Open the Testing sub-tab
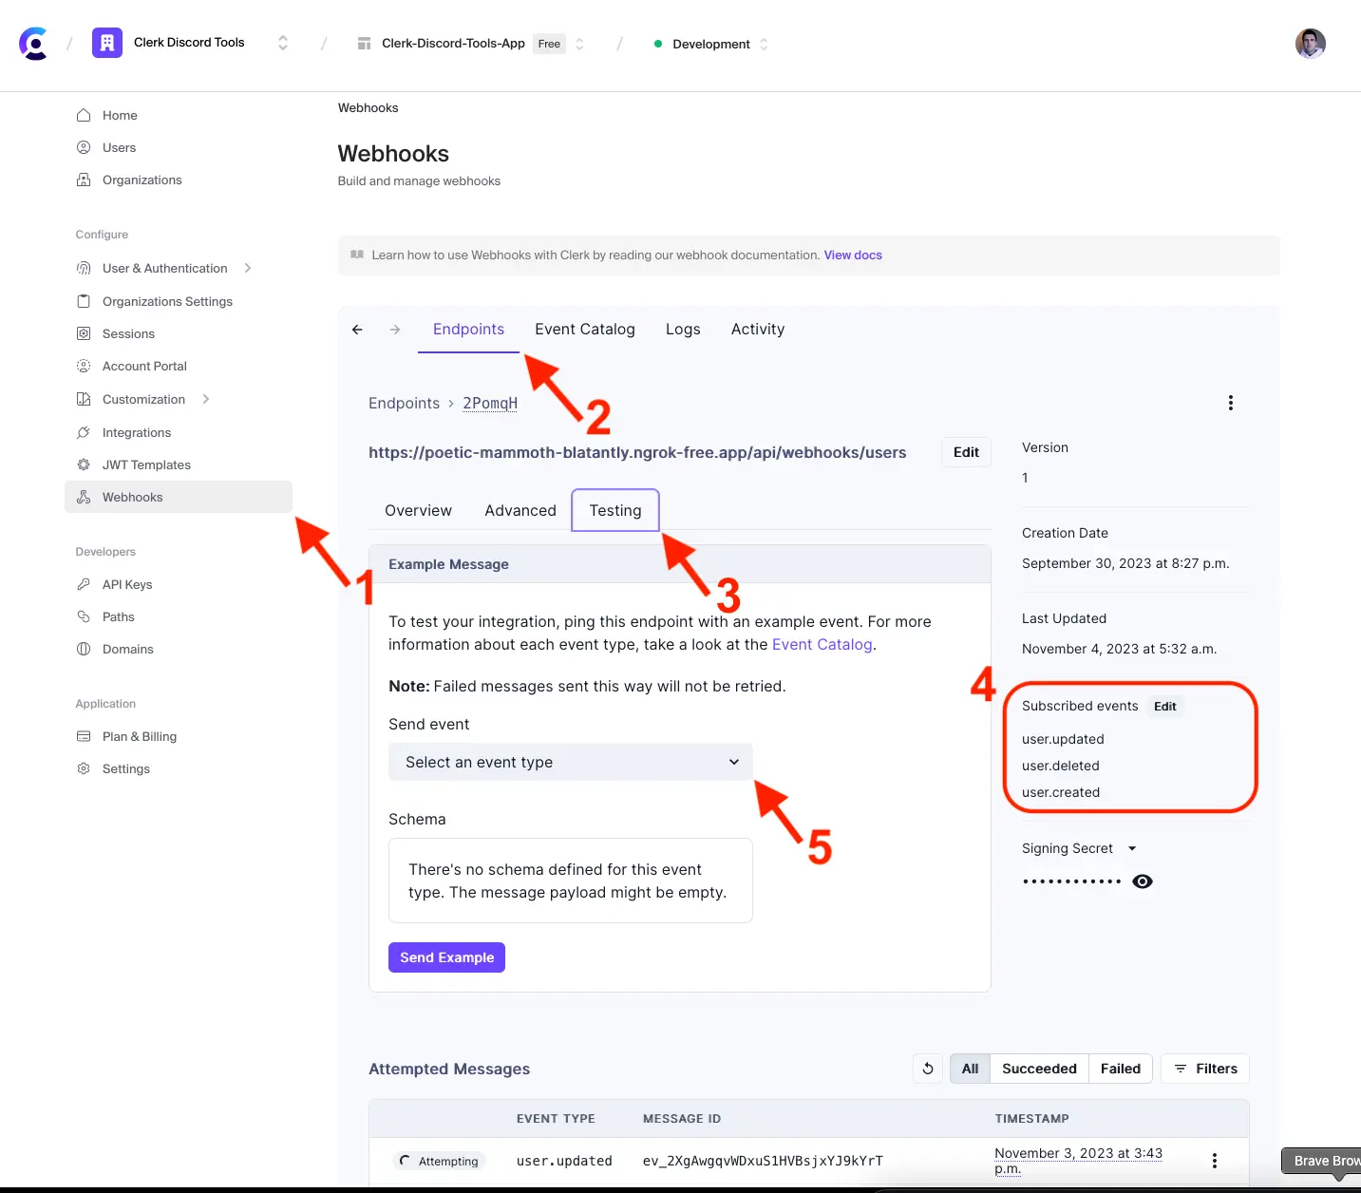Image resolution: width=1361 pixels, height=1193 pixels. click(x=615, y=510)
